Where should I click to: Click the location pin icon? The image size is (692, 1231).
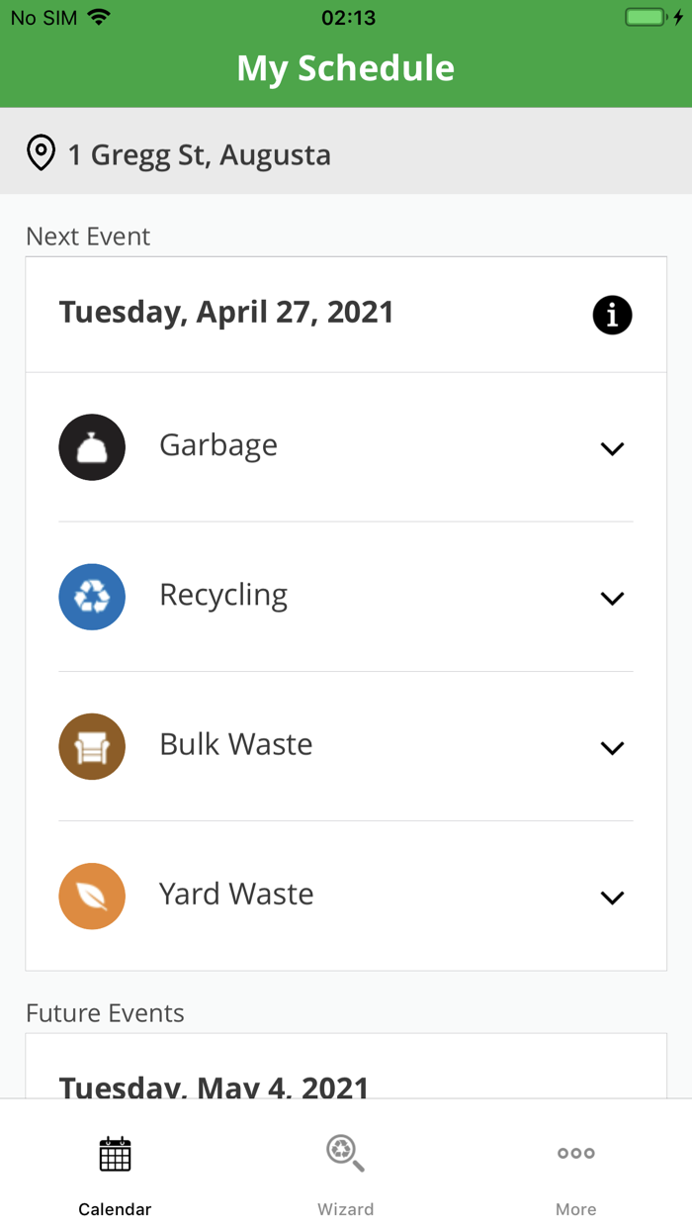coord(41,153)
